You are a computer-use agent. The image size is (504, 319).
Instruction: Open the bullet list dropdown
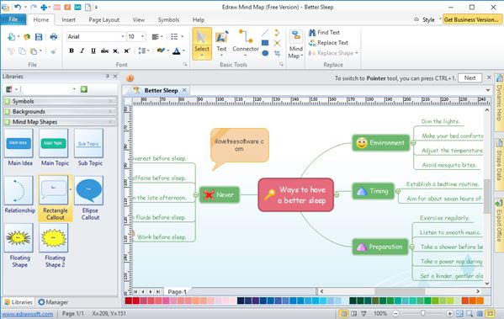177,37
